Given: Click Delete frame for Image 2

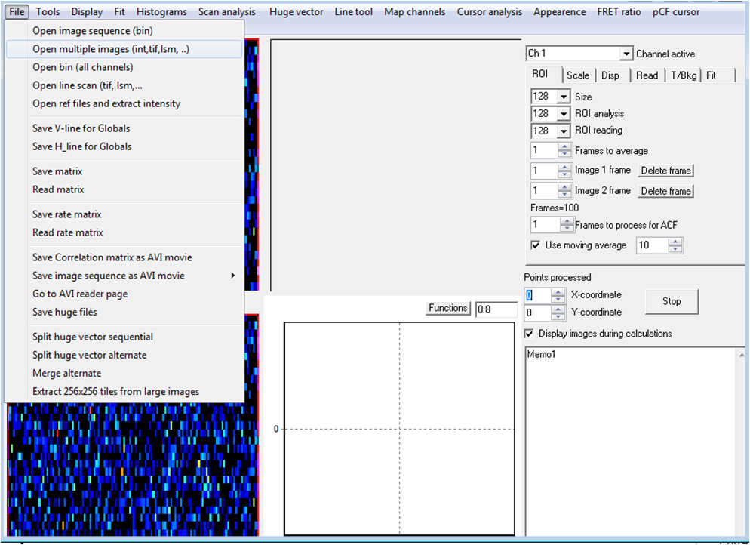Looking at the screenshot, I should [665, 191].
